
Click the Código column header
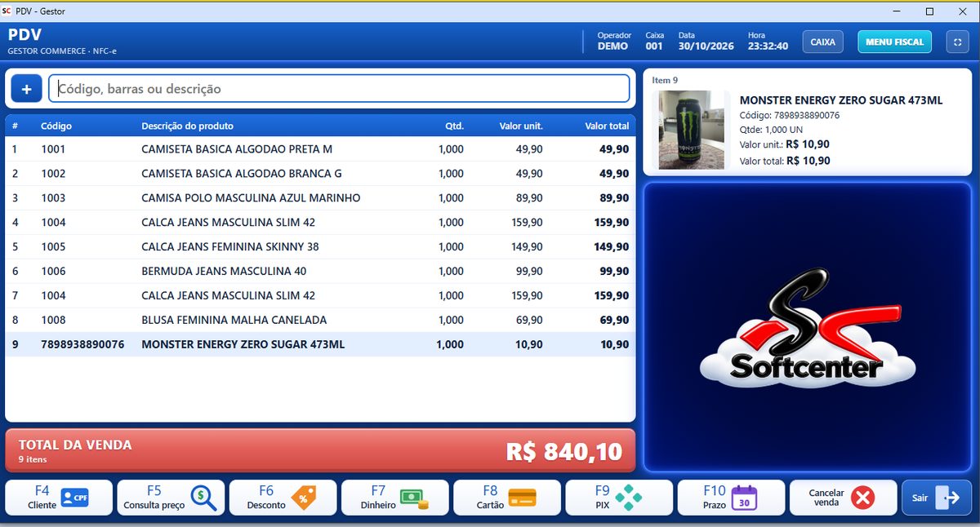click(56, 126)
